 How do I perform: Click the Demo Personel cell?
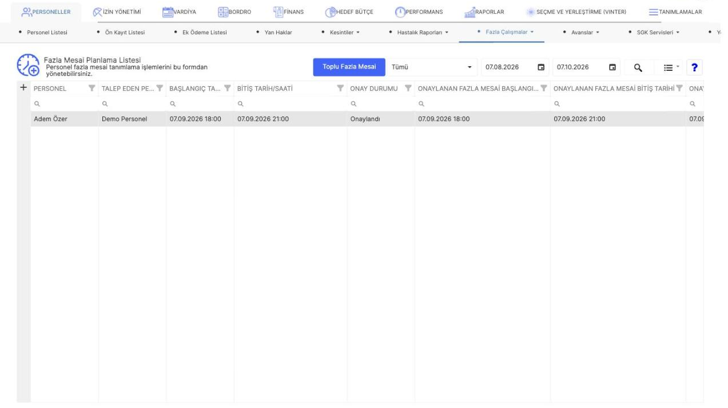pyautogui.click(x=132, y=119)
